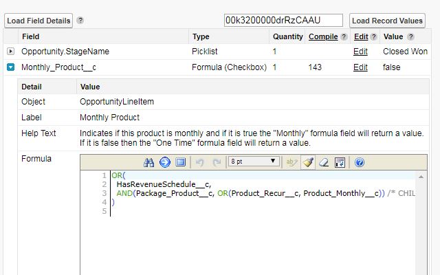440x275 pixels.
Task: Click the Monthly Product label value
Action: pyautogui.click(x=109, y=118)
